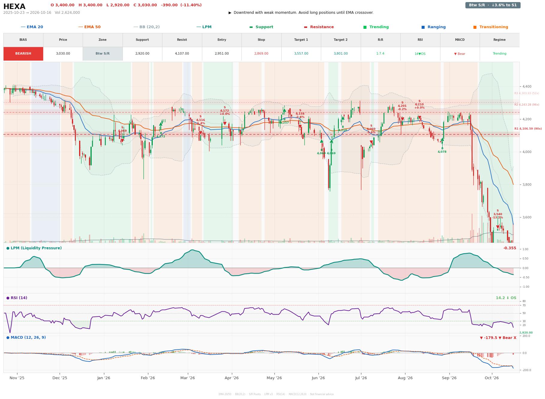The width and height of the screenshot is (545, 399).
Task: Click the 14▼OS RSI table cell
Action: [420, 54]
